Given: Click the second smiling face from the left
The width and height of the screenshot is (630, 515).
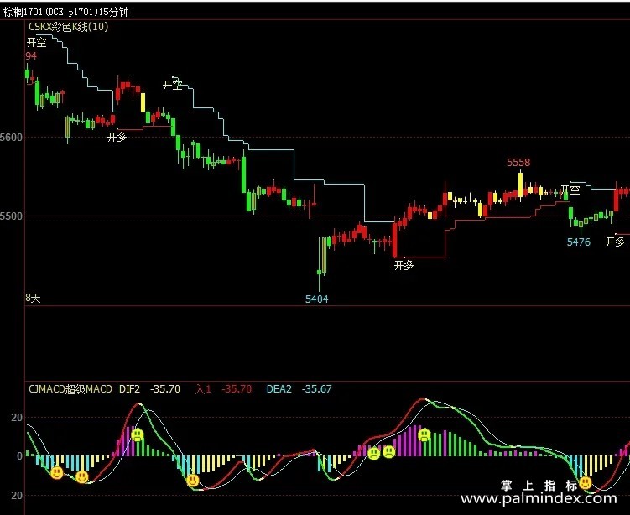Looking at the screenshot, I should coord(82,476).
